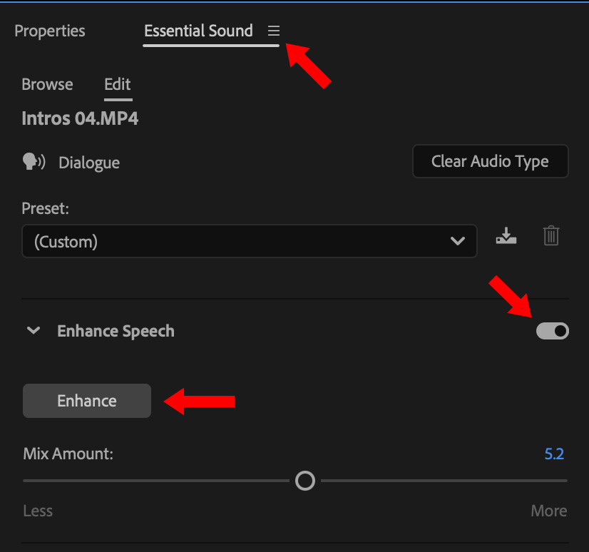The width and height of the screenshot is (589, 552).
Task: Click the Intros 04.MP4 clip name
Action: tap(80, 118)
